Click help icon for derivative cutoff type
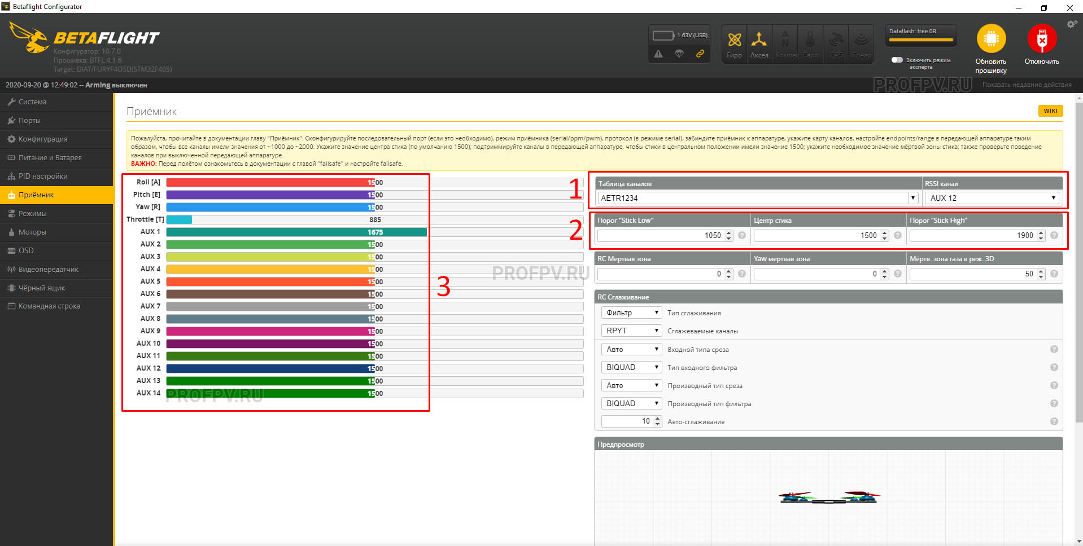The height and width of the screenshot is (546, 1083). 1054,385
